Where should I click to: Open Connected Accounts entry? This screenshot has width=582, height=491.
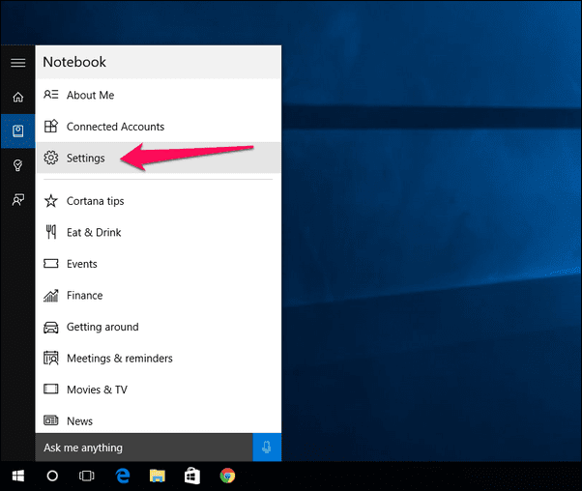(159, 127)
